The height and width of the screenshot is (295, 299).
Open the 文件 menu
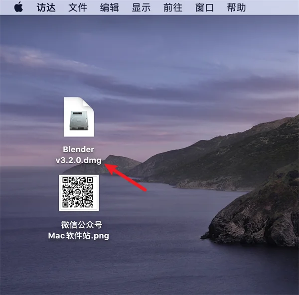coord(78,7)
